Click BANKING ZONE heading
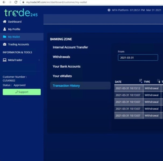The image size is (163, 161). (61, 39)
